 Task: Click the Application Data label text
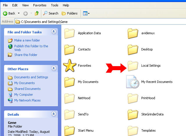coord(89,33)
